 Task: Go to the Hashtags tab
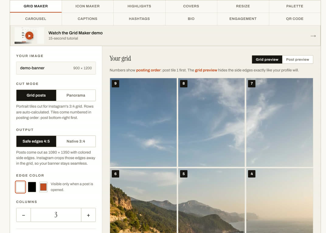(x=139, y=19)
